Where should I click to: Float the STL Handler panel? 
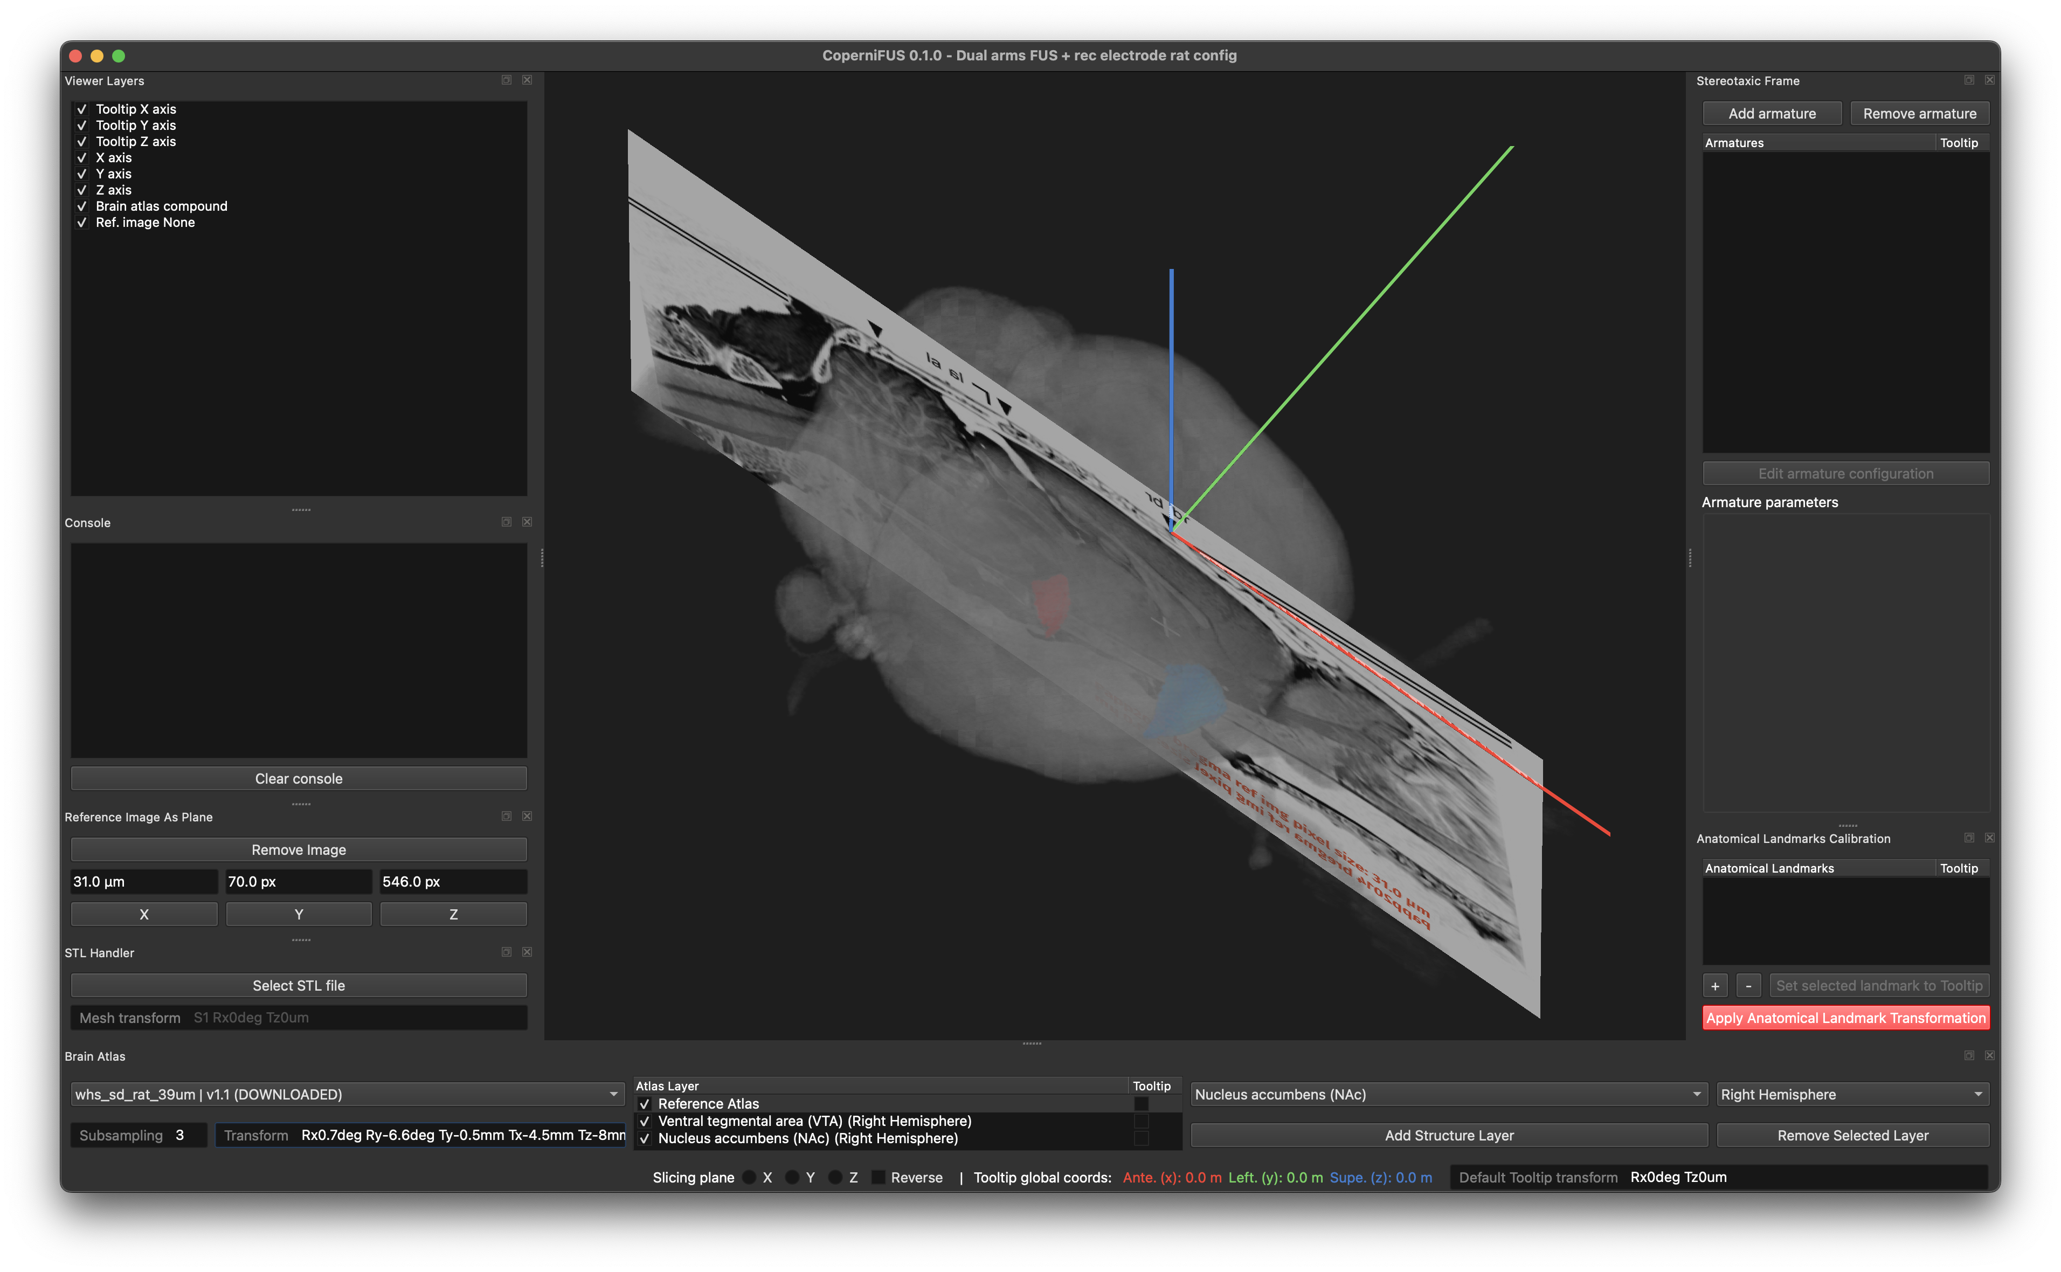pos(507,951)
